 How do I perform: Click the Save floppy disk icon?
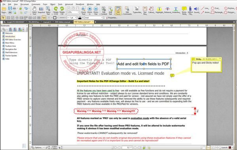[x=10, y=8]
